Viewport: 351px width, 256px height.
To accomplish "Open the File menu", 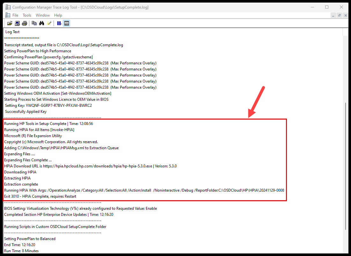I will click(x=15, y=15).
